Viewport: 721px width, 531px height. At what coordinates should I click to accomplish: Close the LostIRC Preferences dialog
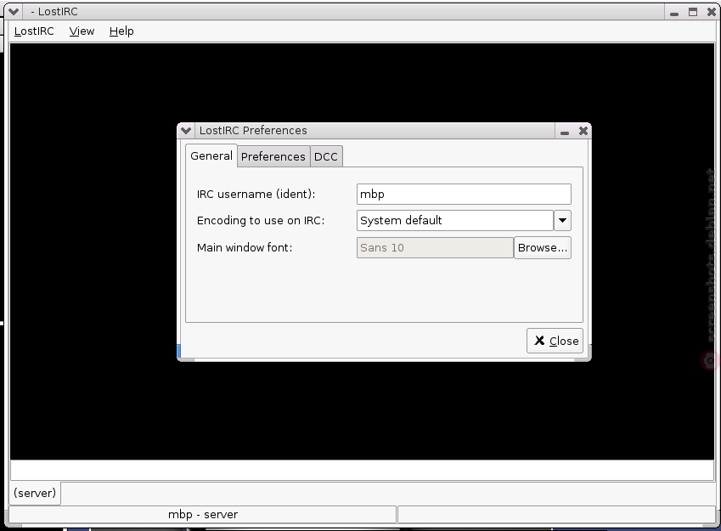tap(555, 341)
